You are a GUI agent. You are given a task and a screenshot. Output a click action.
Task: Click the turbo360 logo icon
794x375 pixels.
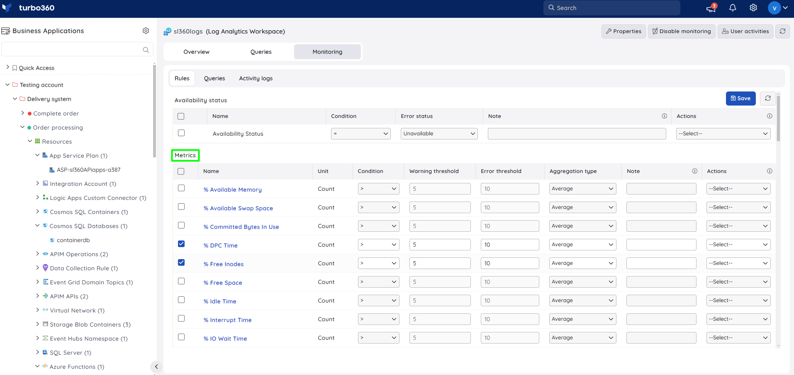coord(7,7)
